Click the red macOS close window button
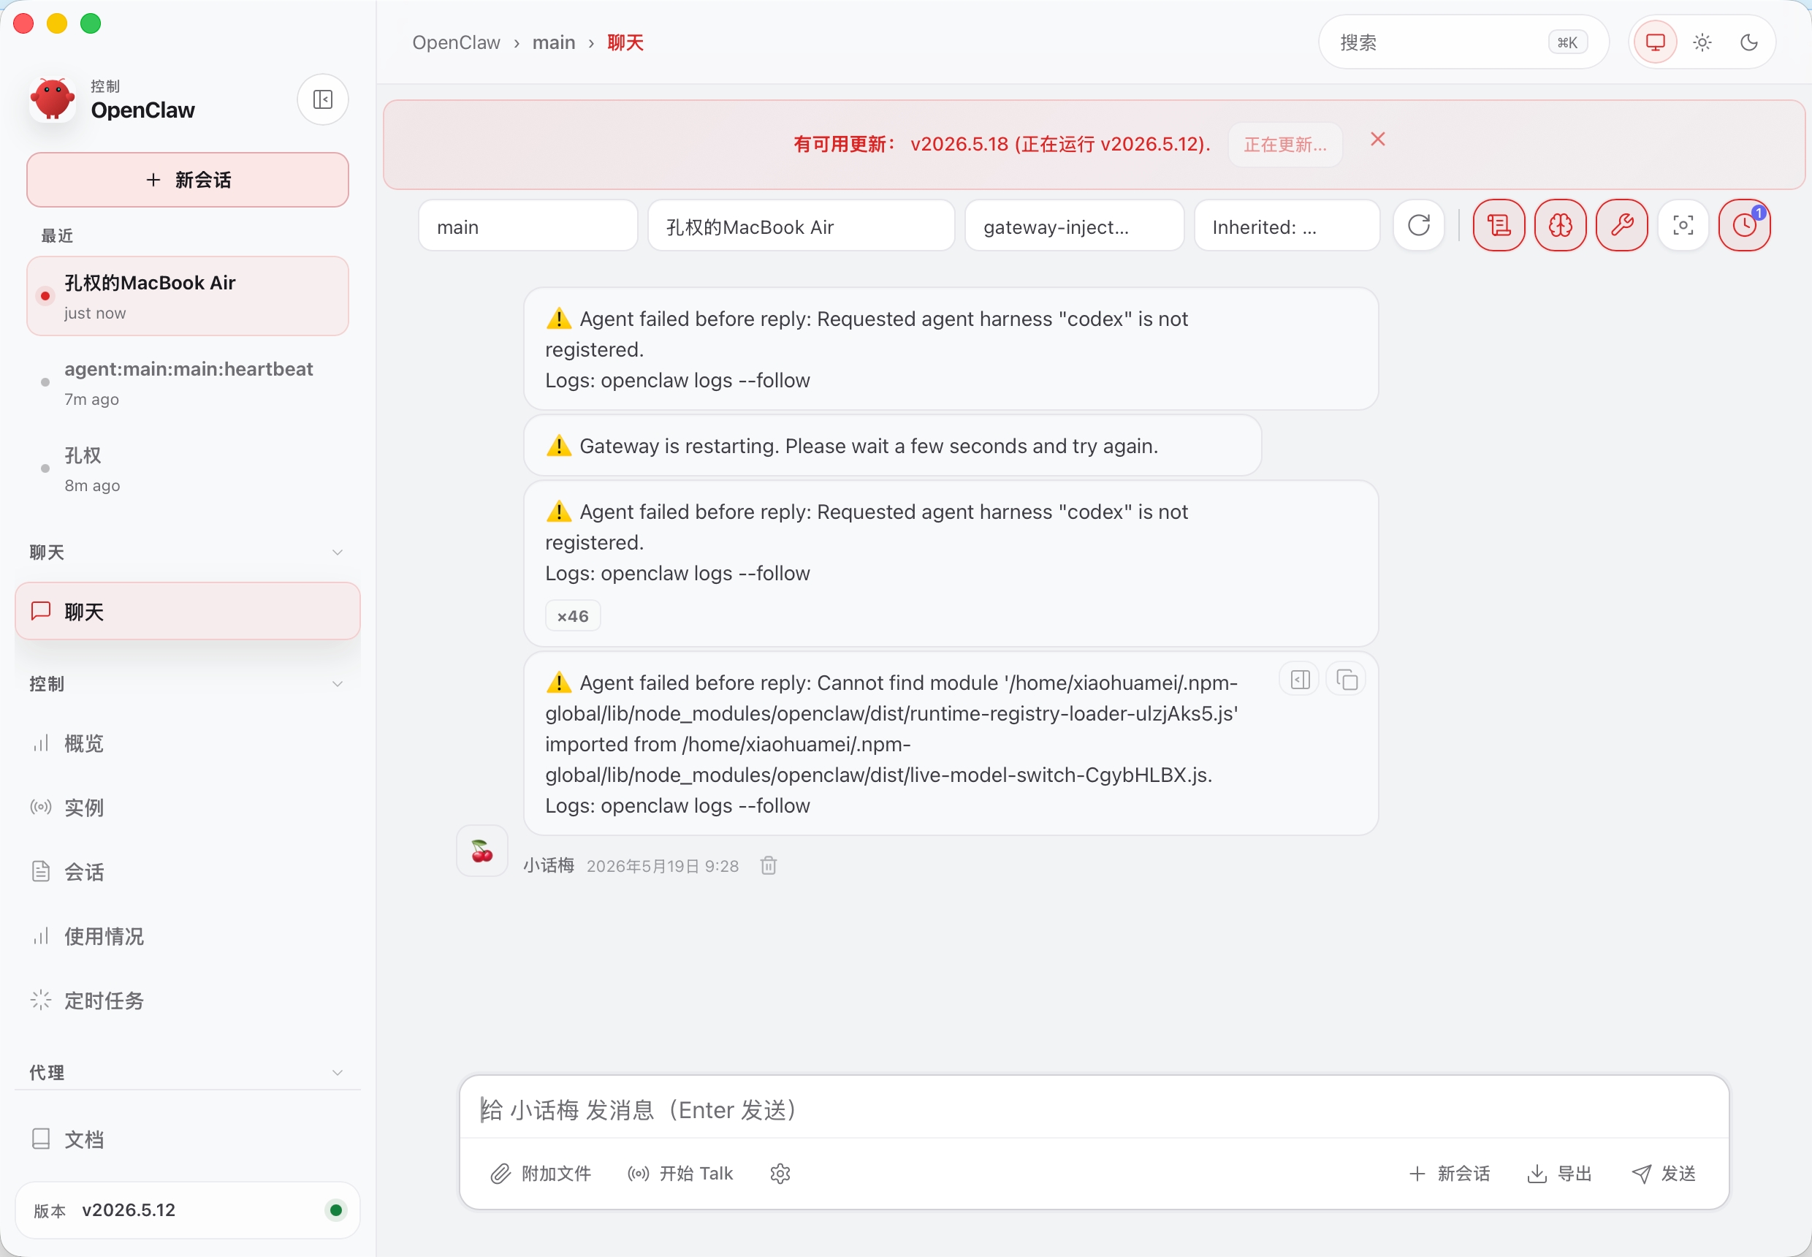Screen dimensions: 1812x1257 pyautogui.click(x=23, y=23)
